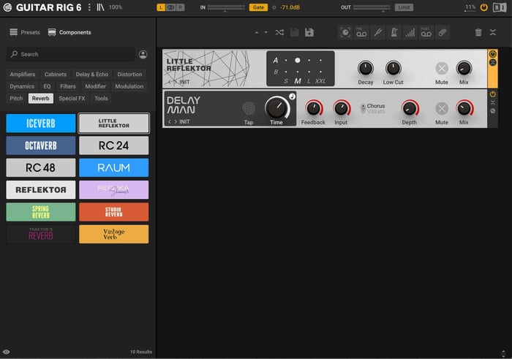Image resolution: width=512 pixels, height=359 pixels.
Task: Delete rack with the trash icon
Action: point(478,32)
